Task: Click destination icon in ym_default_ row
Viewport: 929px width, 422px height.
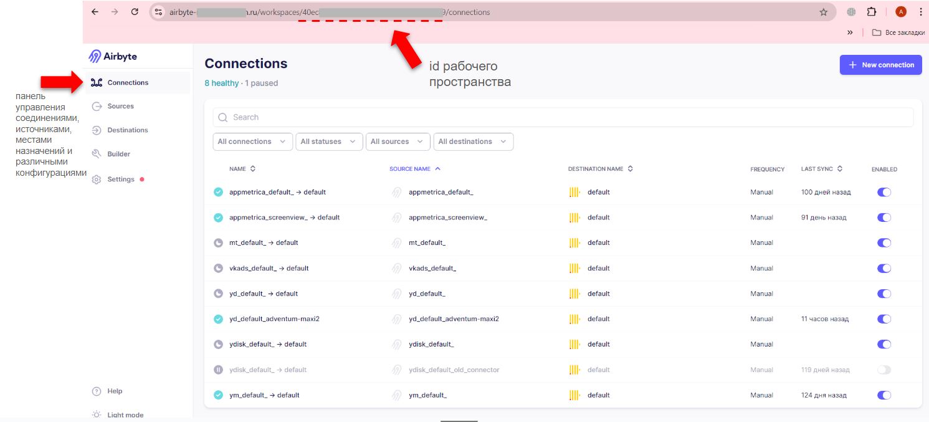Action: (575, 395)
